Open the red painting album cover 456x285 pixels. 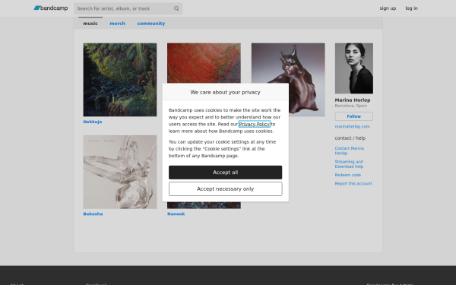pos(204,63)
